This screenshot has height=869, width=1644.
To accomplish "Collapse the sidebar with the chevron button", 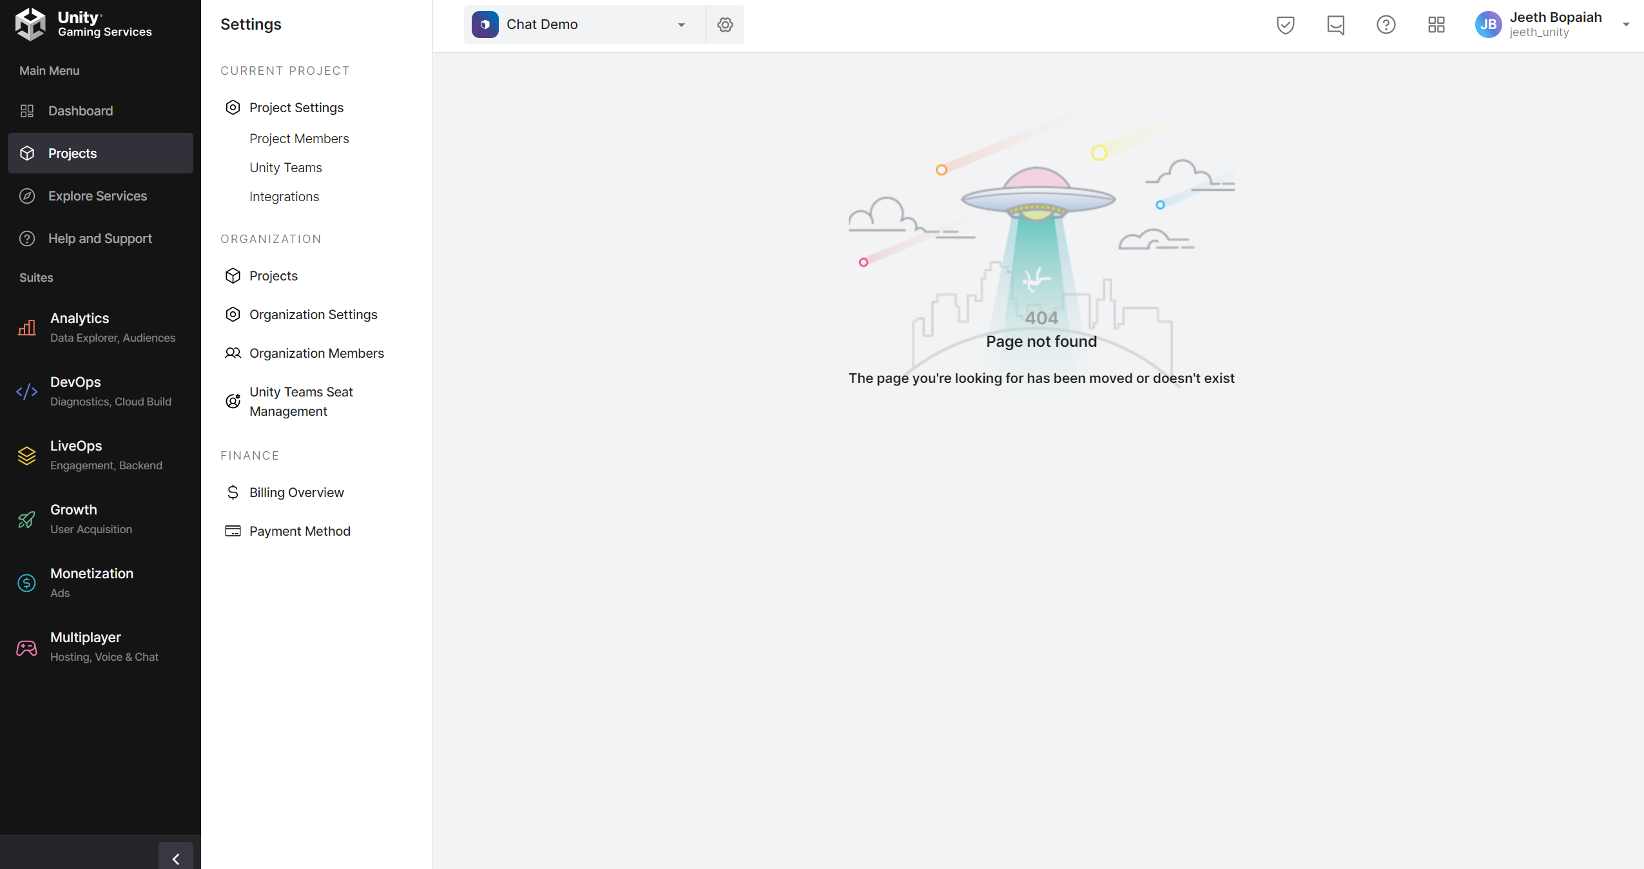I will [x=175, y=857].
